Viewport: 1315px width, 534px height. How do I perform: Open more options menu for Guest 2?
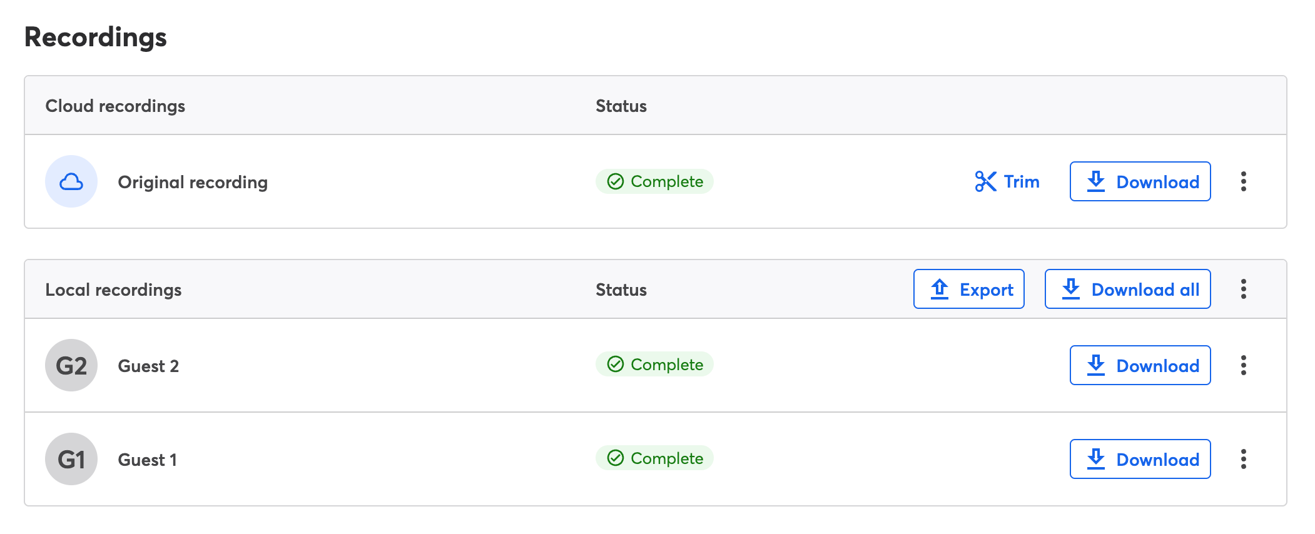click(x=1244, y=366)
